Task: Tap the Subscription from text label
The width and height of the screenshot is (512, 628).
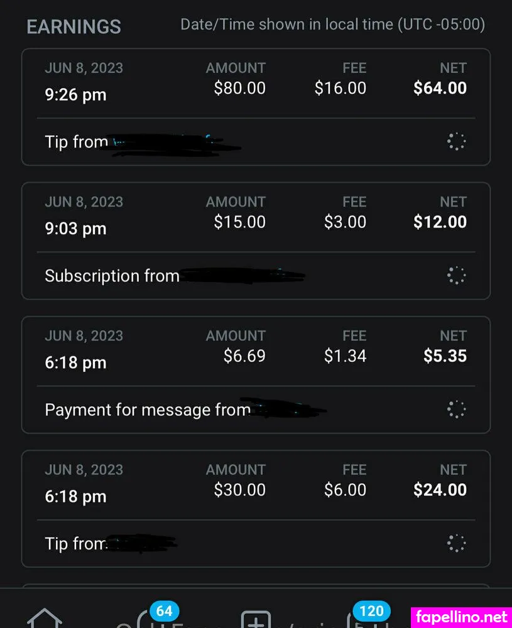Action: (x=112, y=276)
